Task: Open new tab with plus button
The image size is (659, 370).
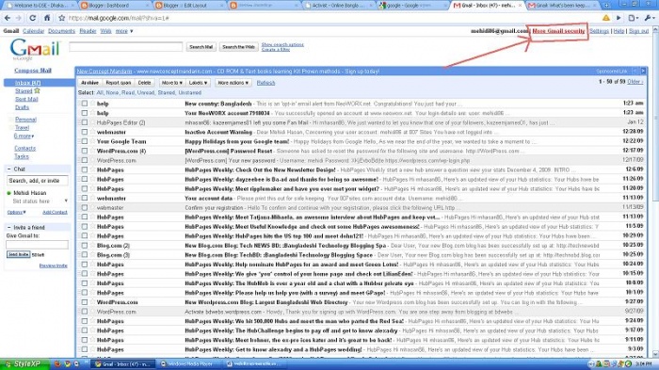Action: [606, 5]
